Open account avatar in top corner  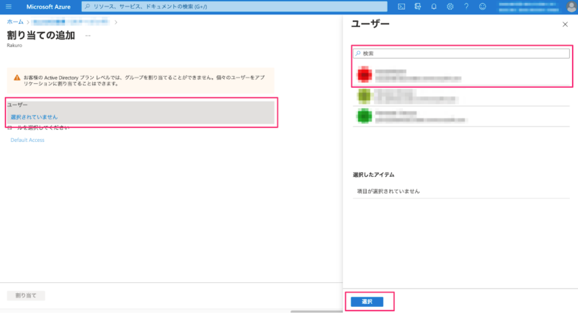(572, 7)
